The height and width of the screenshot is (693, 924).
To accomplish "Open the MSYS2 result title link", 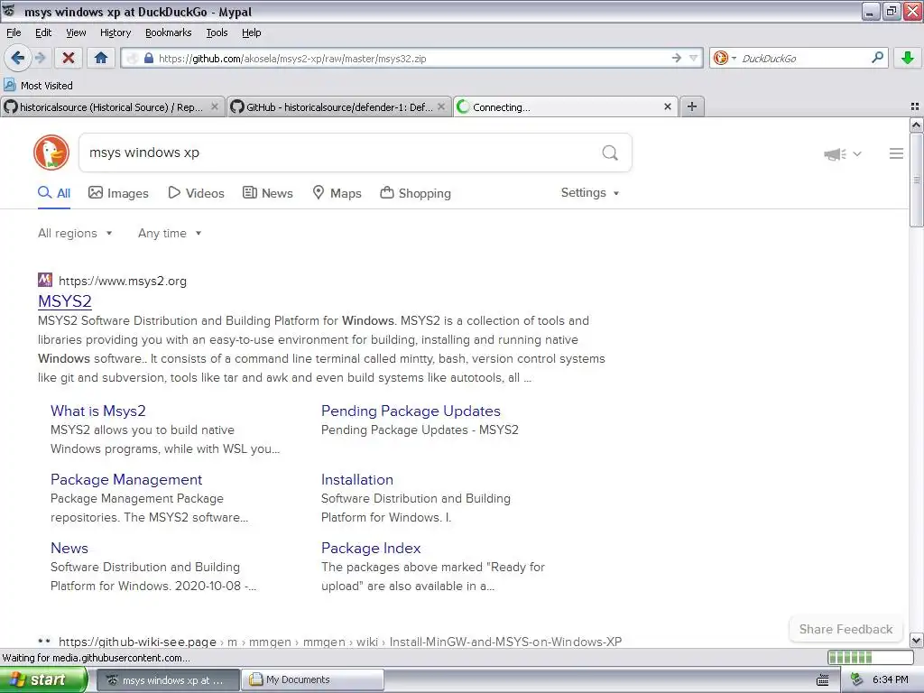I will [x=65, y=301].
